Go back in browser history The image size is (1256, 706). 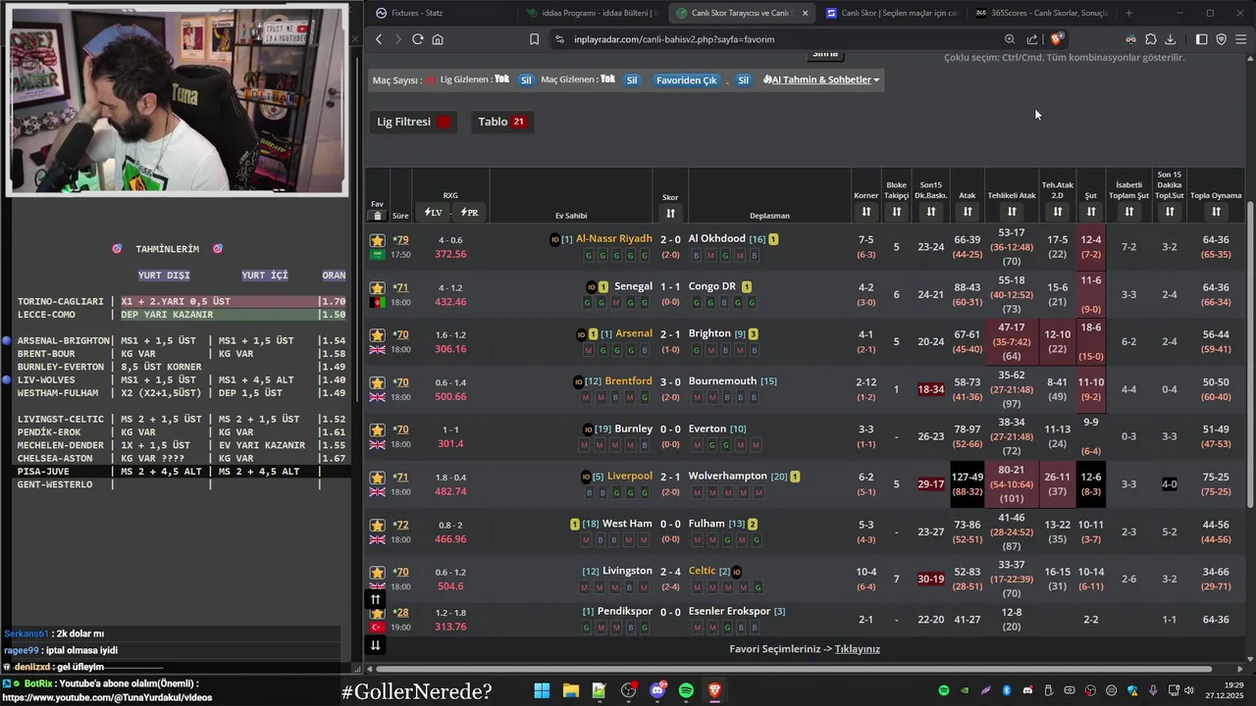pyautogui.click(x=379, y=39)
